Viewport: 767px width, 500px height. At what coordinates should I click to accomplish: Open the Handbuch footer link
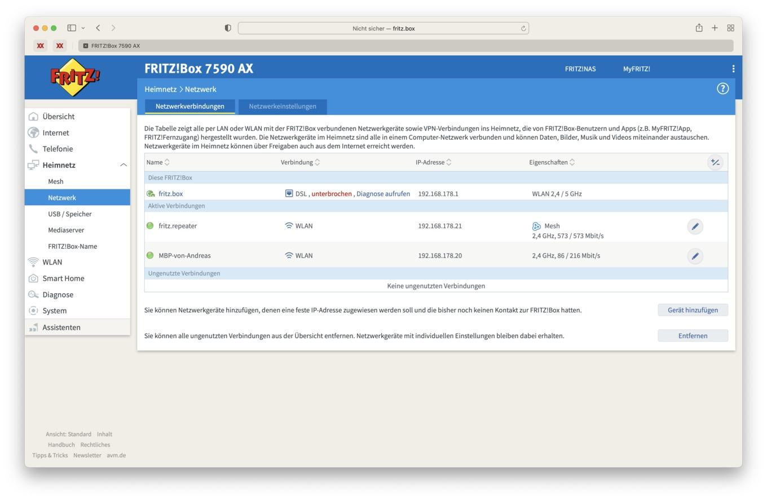[61, 445]
